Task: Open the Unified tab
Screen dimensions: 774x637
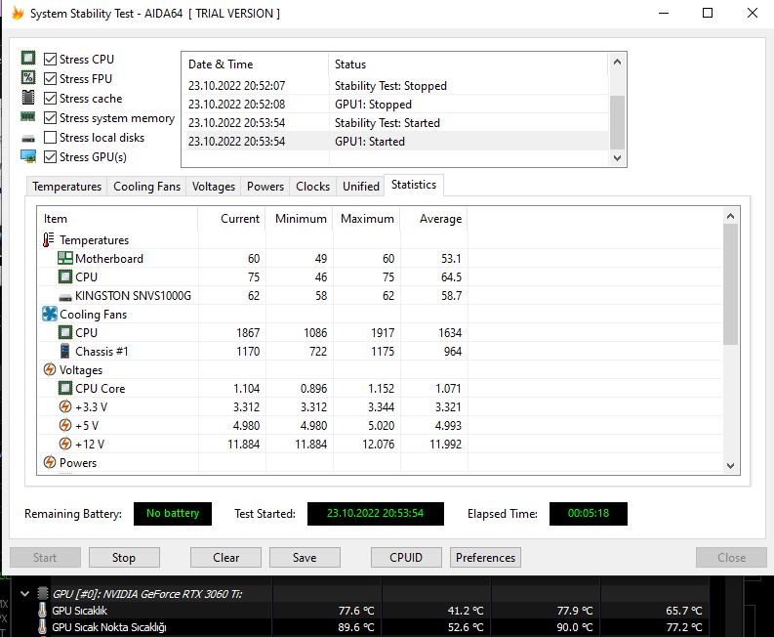Action: point(361,187)
